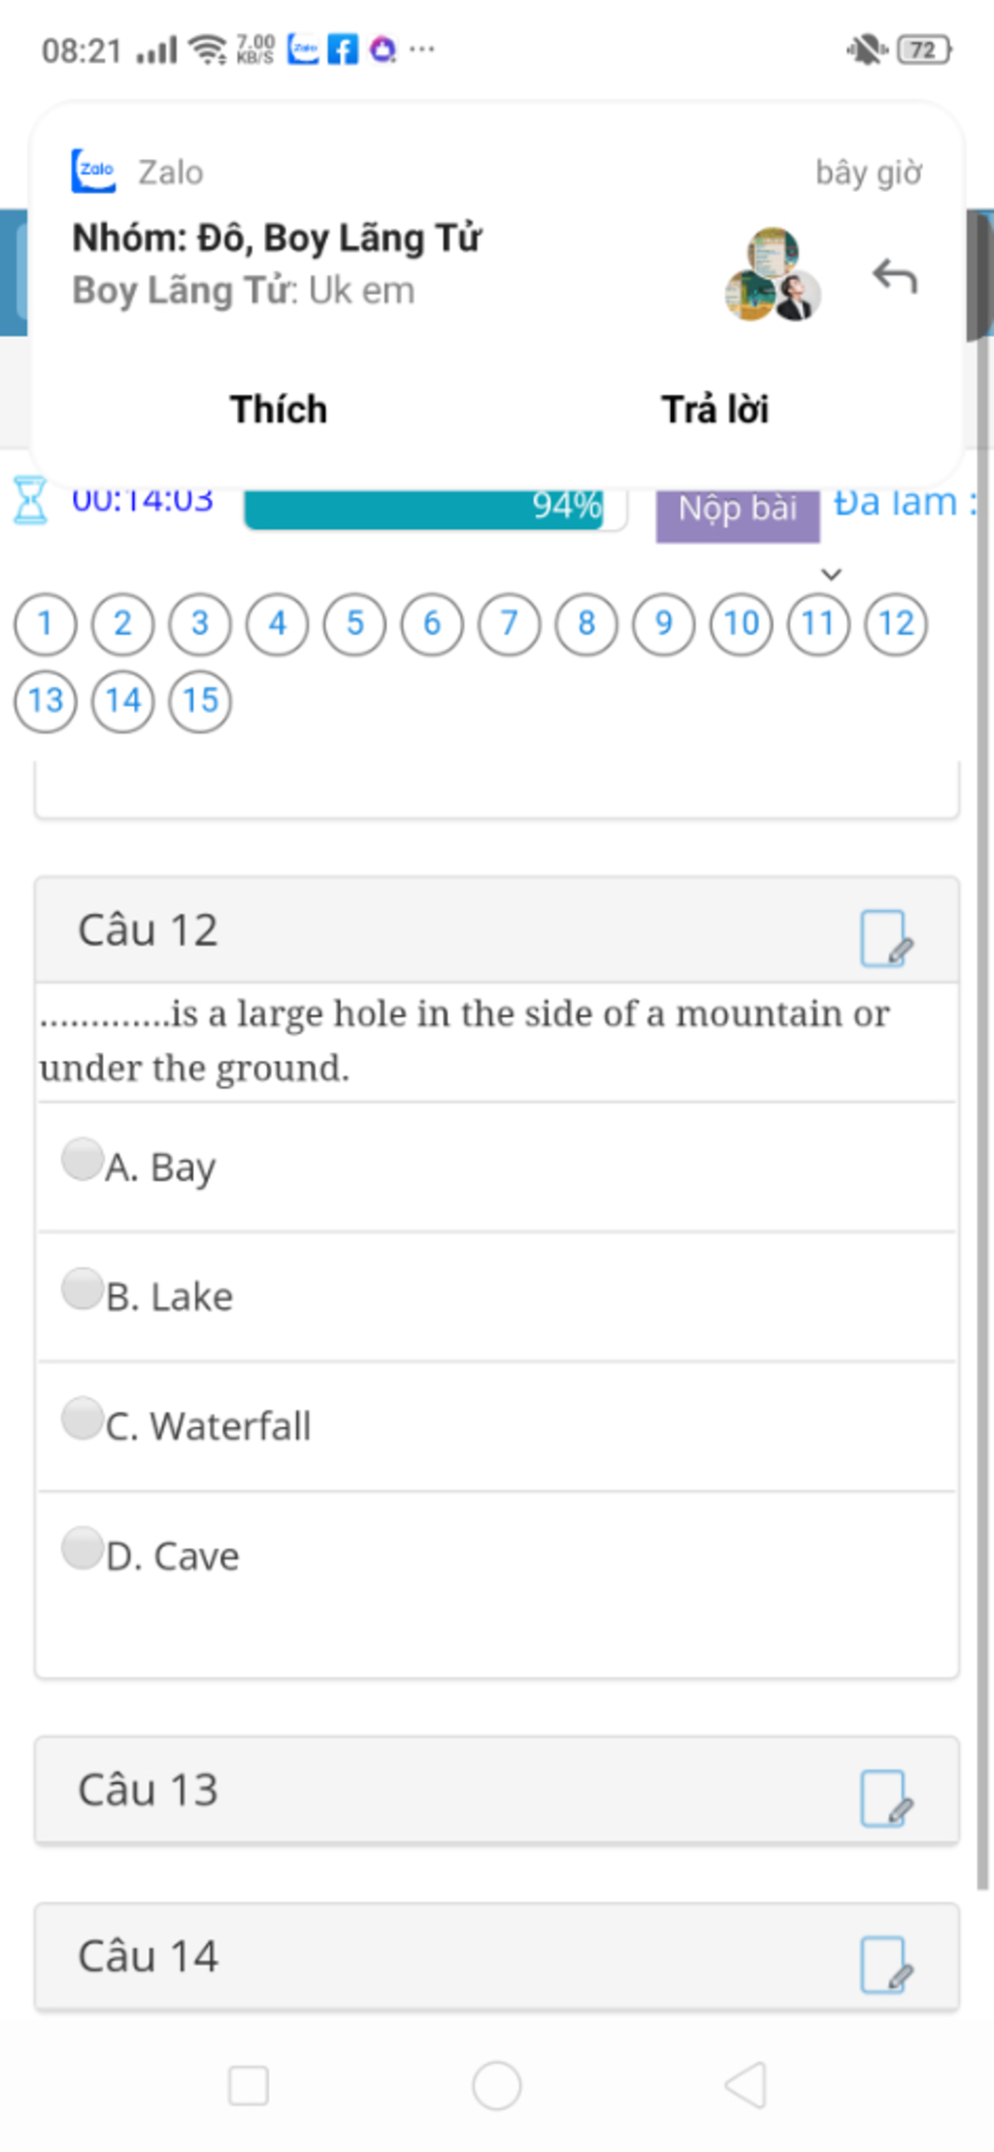Collapse question list using chevron above 11
Viewport: 994px width, 2152px height.
pyautogui.click(x=831, y=574)
